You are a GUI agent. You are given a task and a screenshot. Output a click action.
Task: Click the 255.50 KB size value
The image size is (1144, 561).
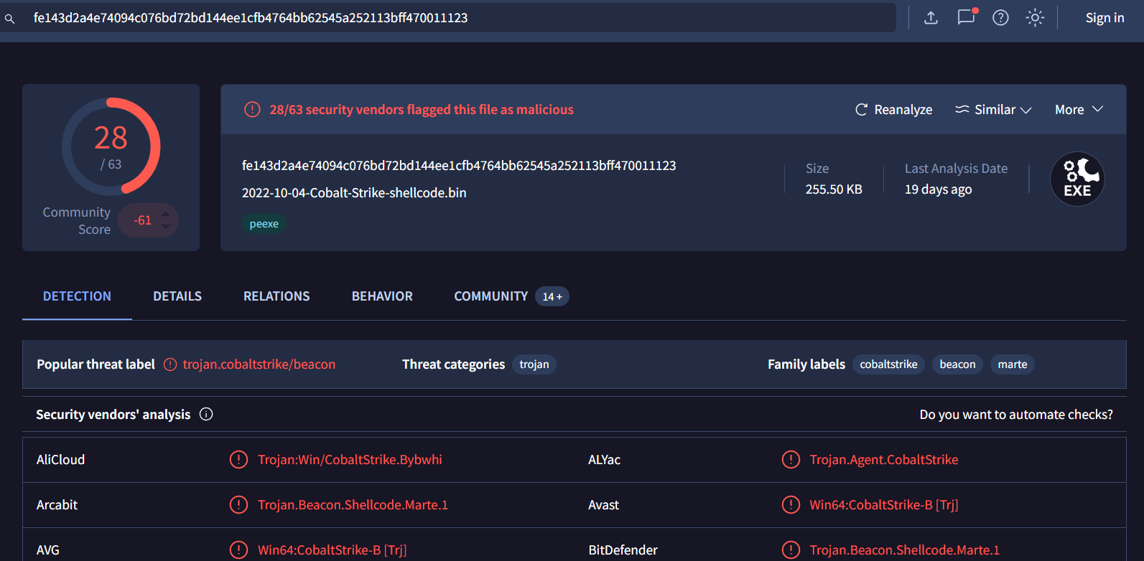click(834, 189)
